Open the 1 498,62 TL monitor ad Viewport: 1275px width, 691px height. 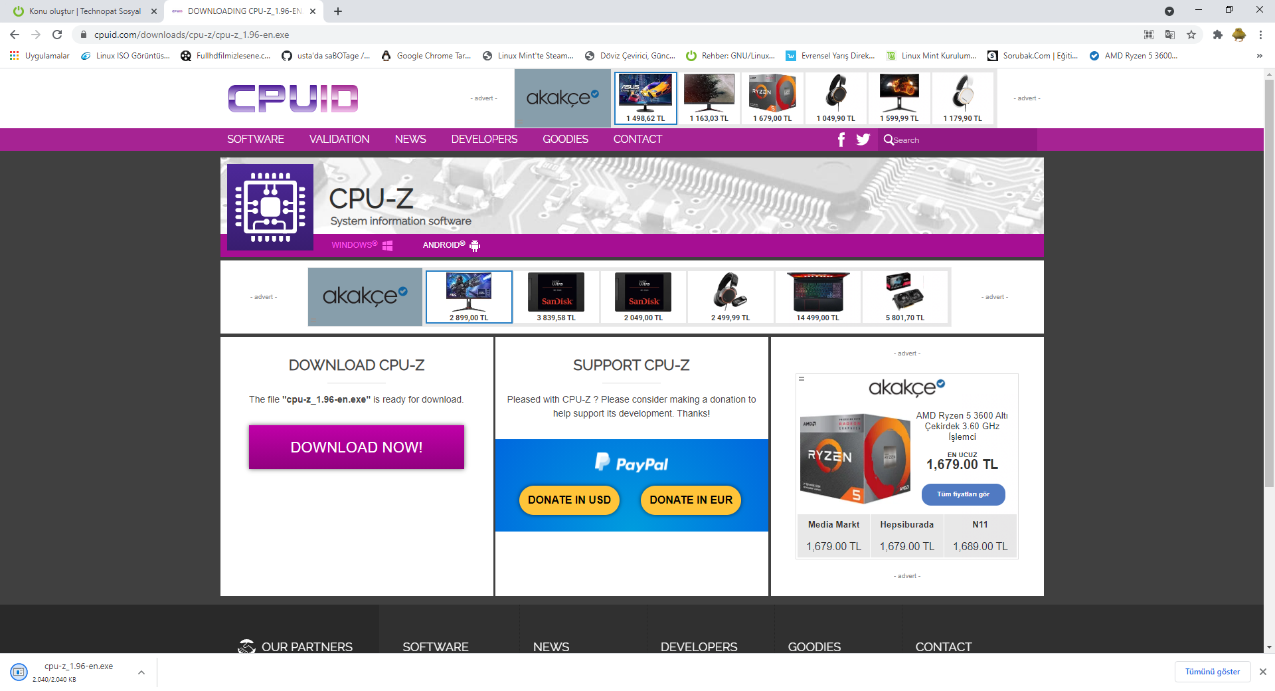click(645, 98)
